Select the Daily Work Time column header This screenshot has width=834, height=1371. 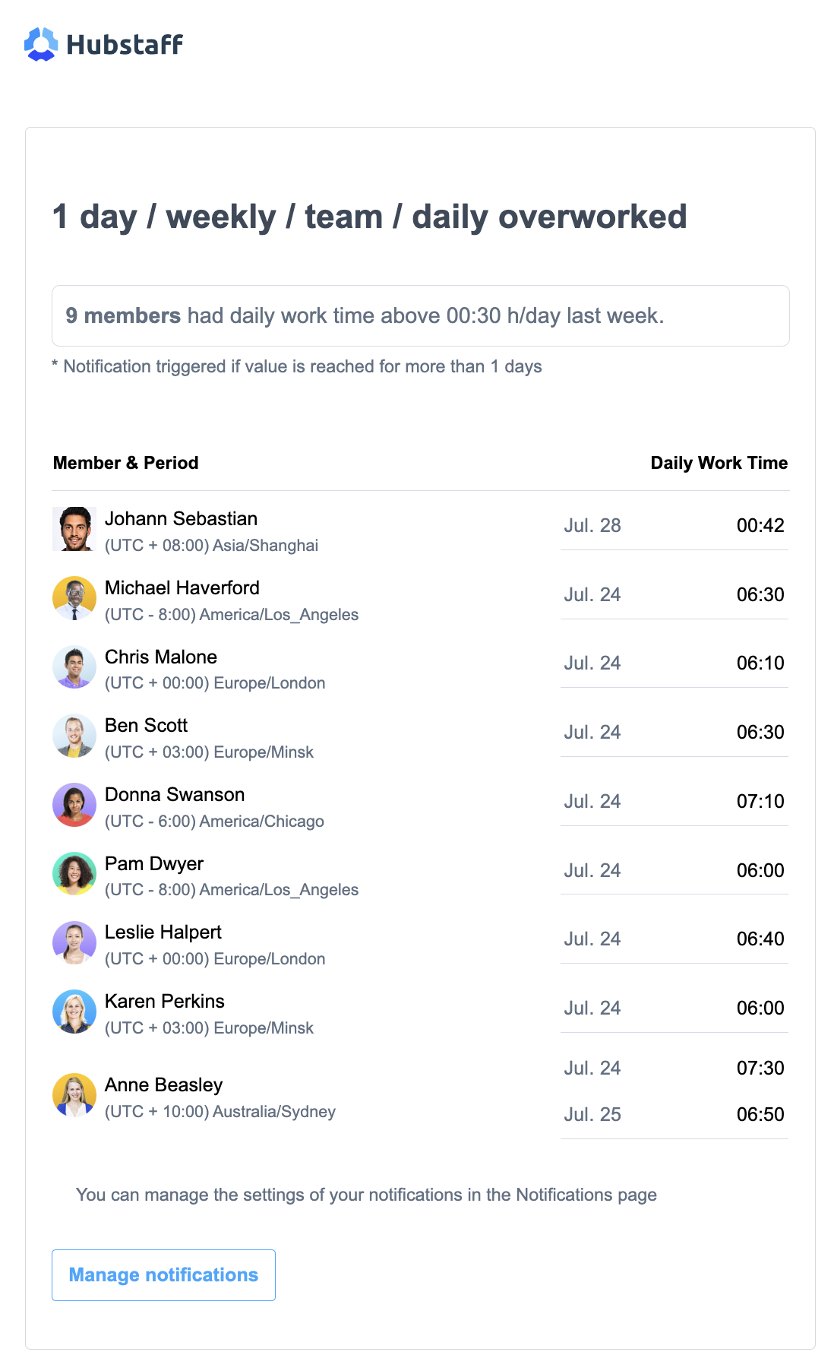719,463
